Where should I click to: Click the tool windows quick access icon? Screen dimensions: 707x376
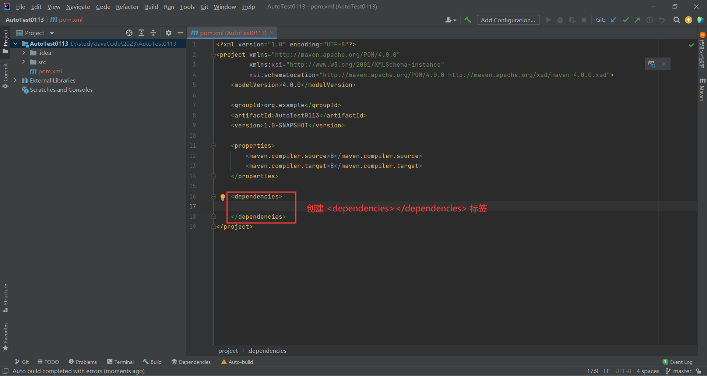(x=6, y=371)
